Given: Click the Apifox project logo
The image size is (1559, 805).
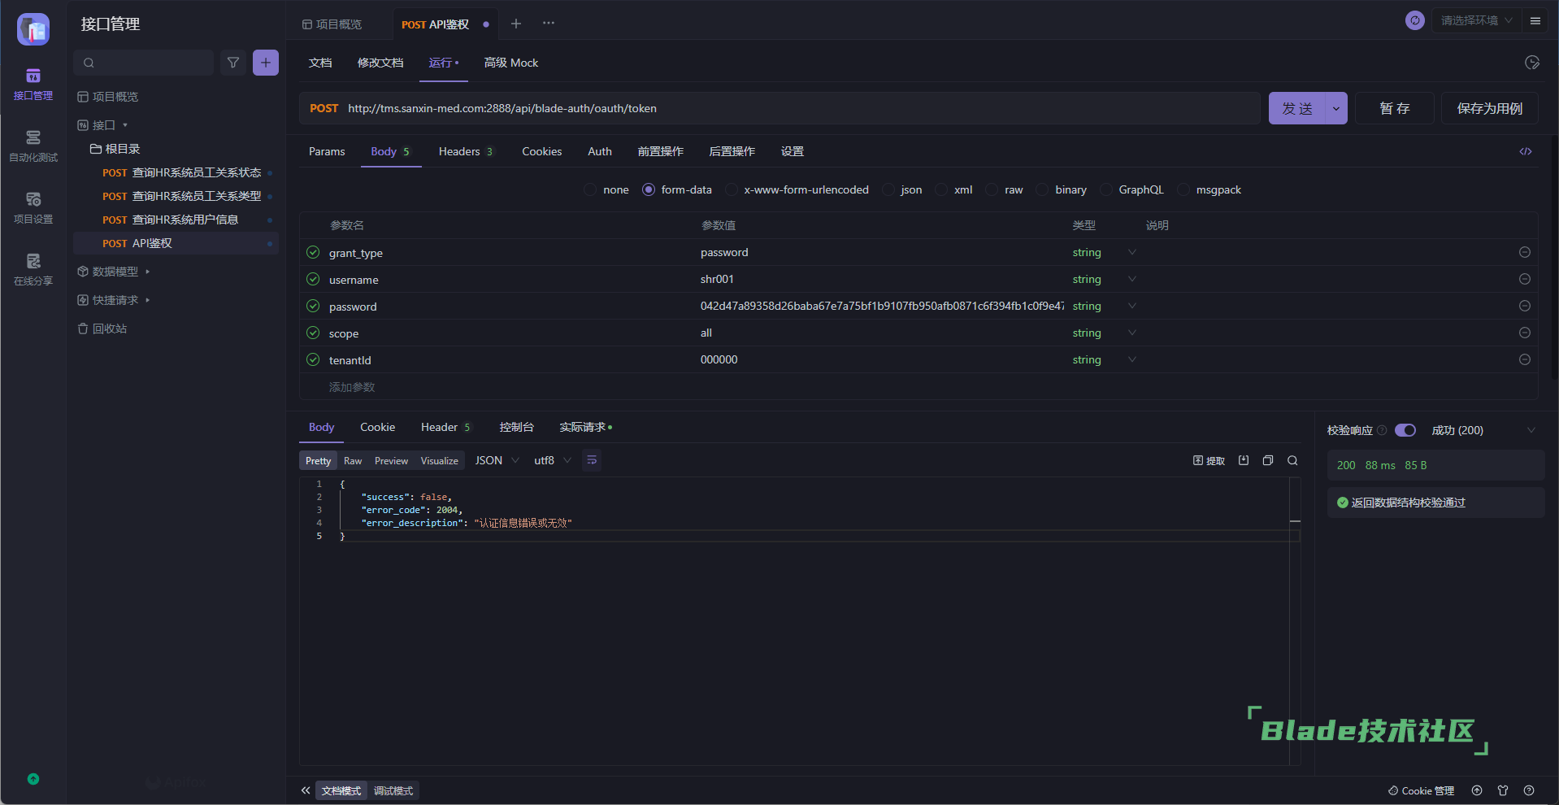Looking at the screenshot, I should [33, 29].
